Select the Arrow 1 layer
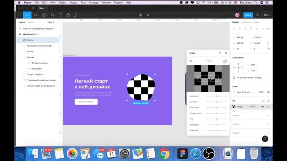The height and width of the screenshot is (161, 287). point(38,52)
